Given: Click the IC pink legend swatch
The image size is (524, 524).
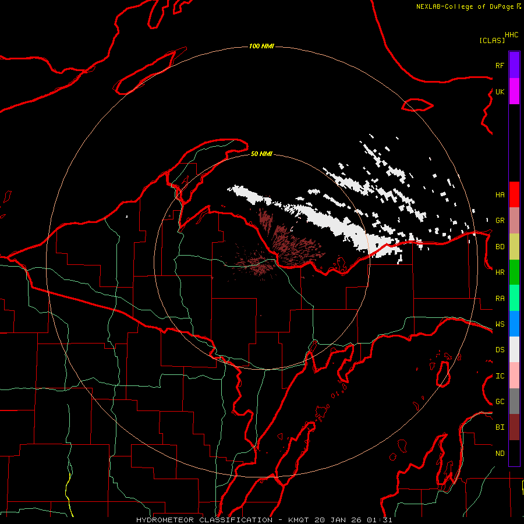Looking at the screenshot, I should click(x=514, y=376).
